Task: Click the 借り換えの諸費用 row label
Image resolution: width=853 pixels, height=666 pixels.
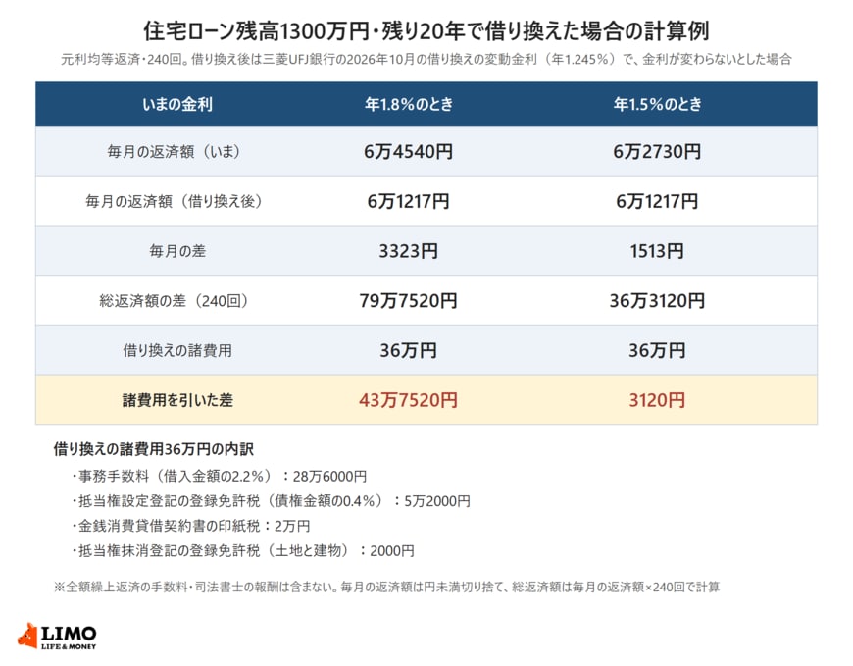Action: [177, 350]
